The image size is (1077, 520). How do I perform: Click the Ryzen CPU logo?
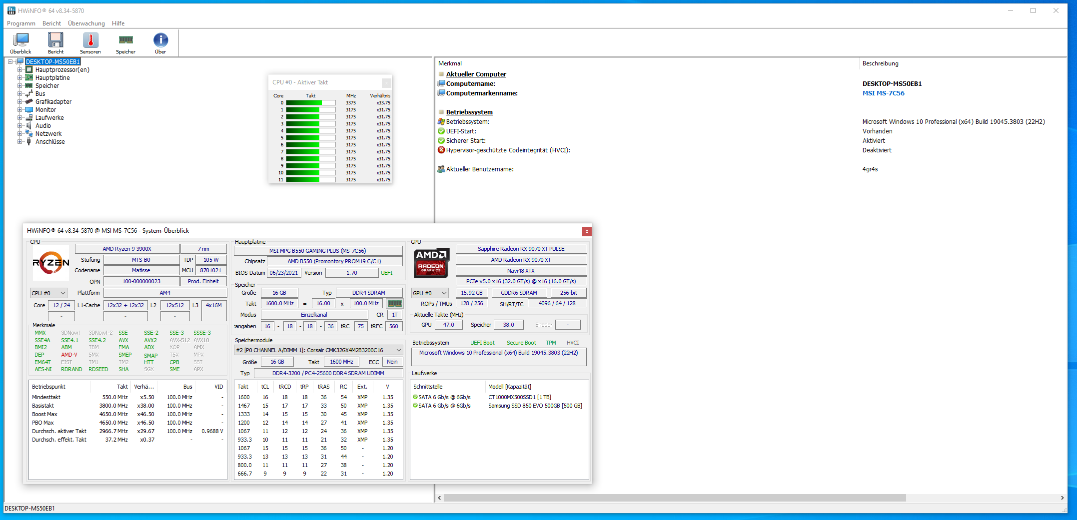51,263
